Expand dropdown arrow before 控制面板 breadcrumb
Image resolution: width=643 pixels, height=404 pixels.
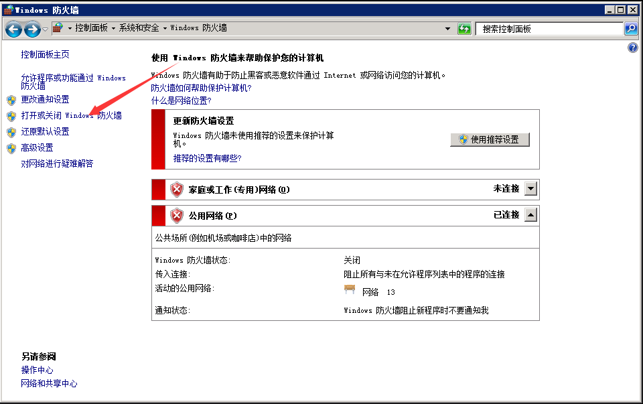pyautogui.click(x=70, y=28)
